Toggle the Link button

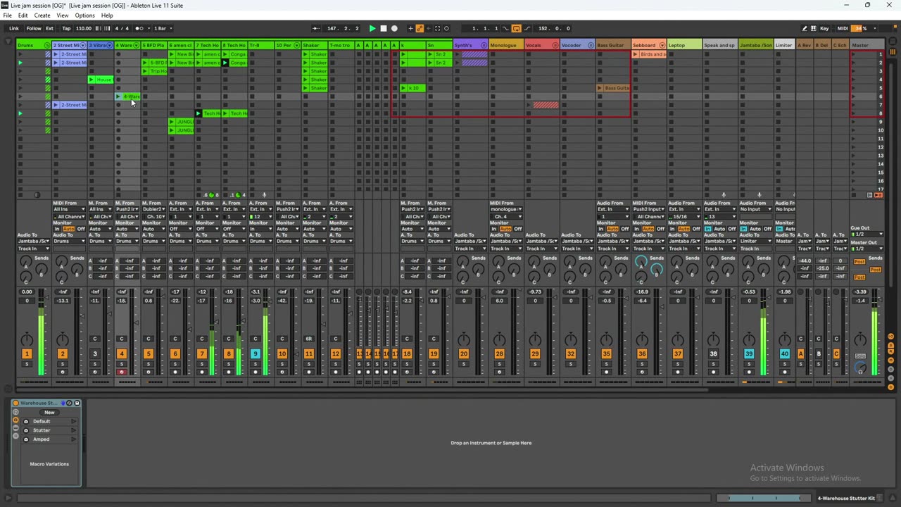click(13, 28)
